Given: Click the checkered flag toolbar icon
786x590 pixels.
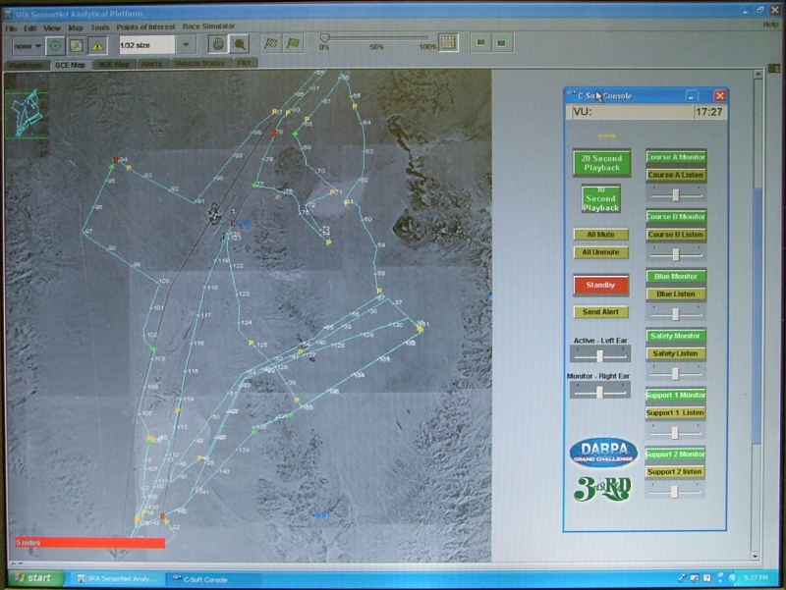Looking at the screenshot, I should [272, 43].
